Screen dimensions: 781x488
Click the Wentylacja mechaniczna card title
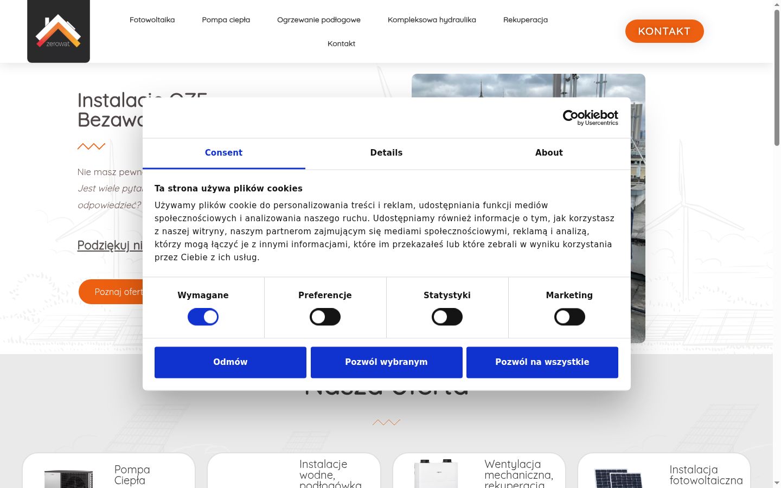click(518, 473)
